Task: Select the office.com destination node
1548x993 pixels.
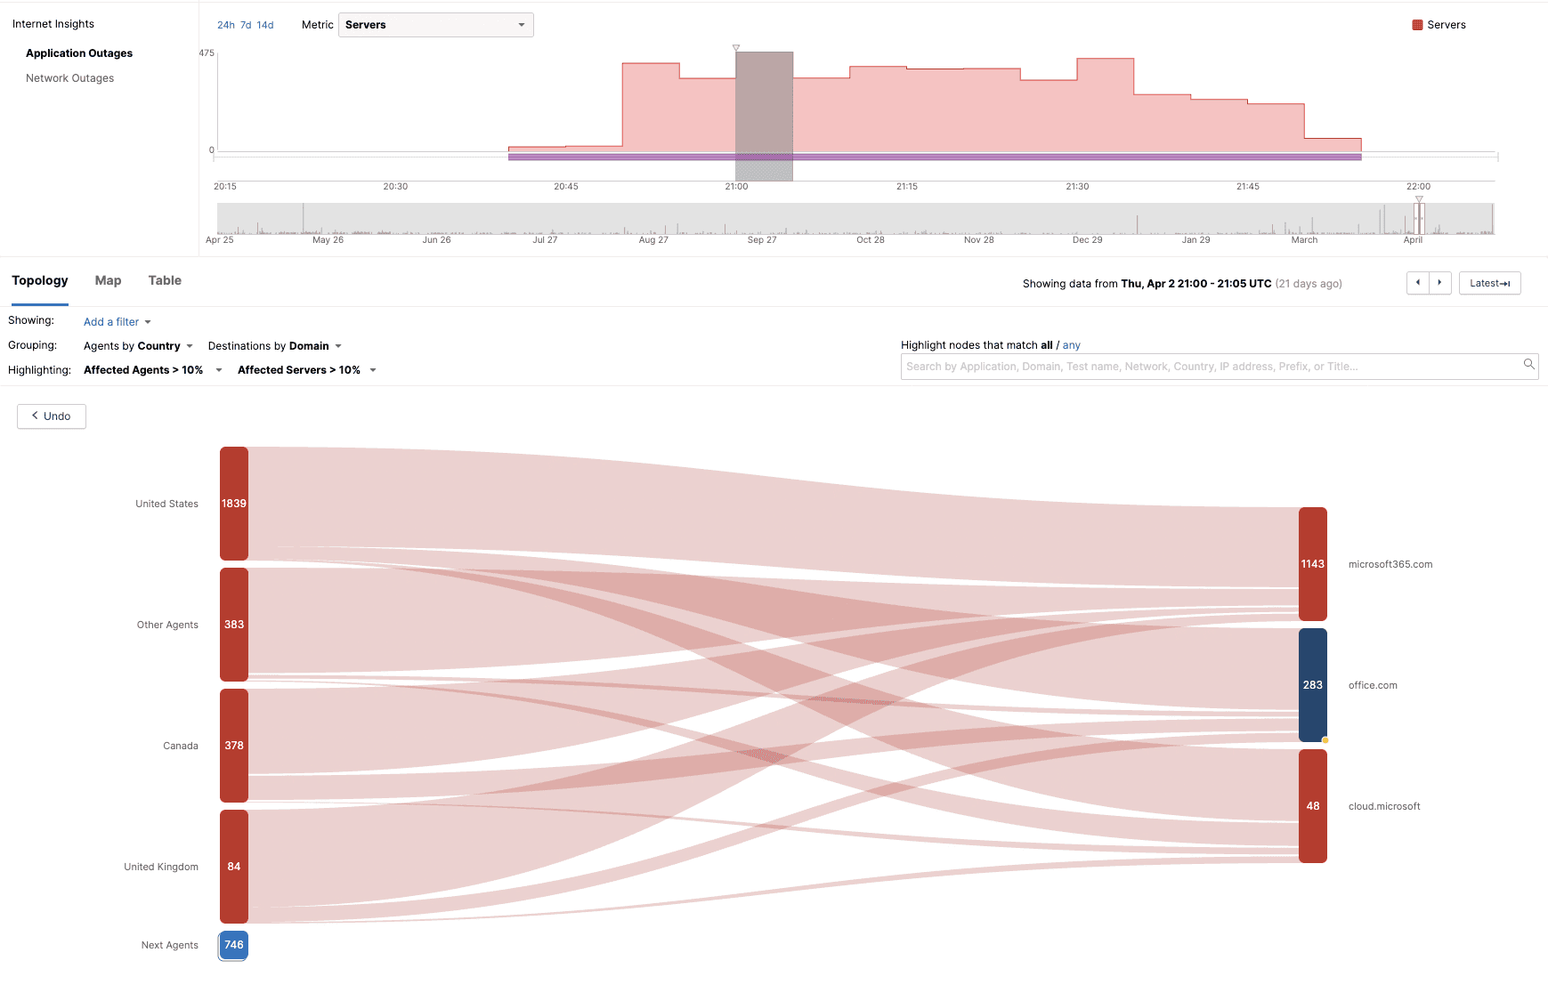Action: (x=1312, y=685)
